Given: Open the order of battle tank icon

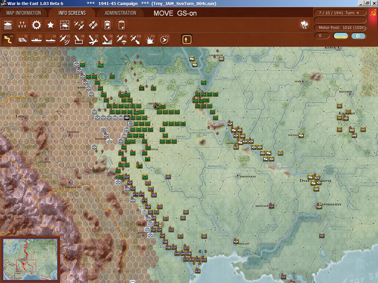Looking at the screenshot, I should point(8,25).
